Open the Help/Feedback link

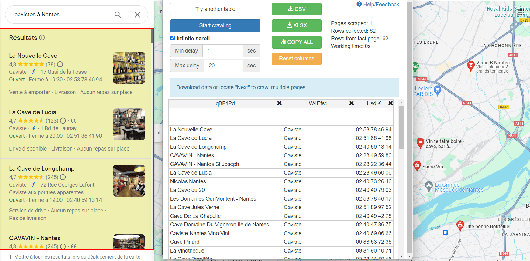(x=378, y=5)
